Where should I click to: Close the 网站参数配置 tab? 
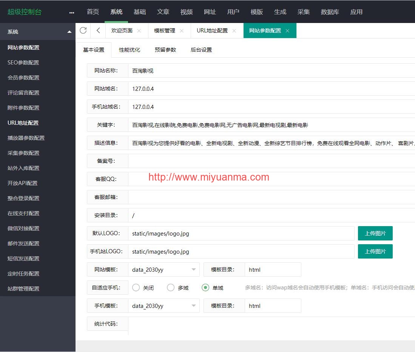[287, 31]
